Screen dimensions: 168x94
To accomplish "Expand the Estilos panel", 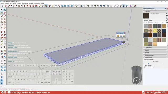I will [155, 49].
